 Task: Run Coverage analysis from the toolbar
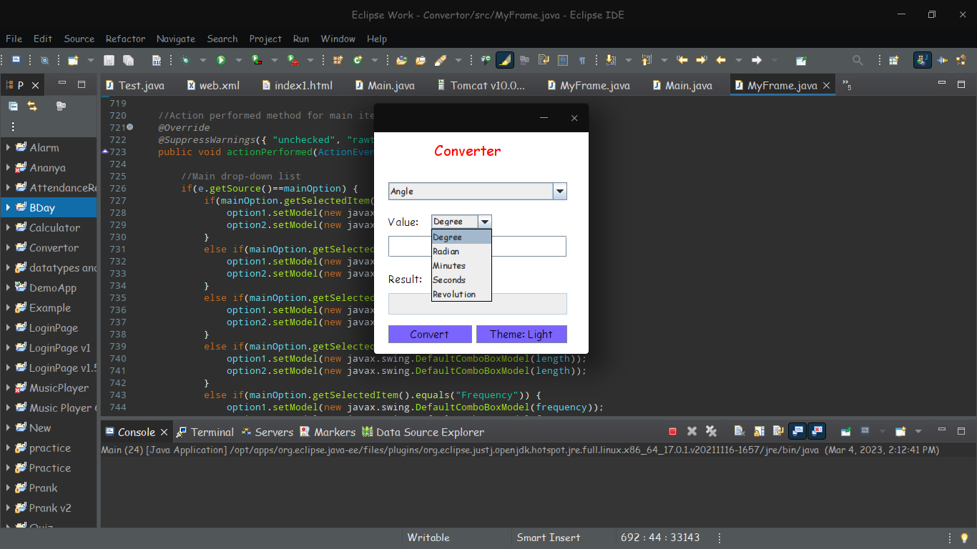coord(256,60)
